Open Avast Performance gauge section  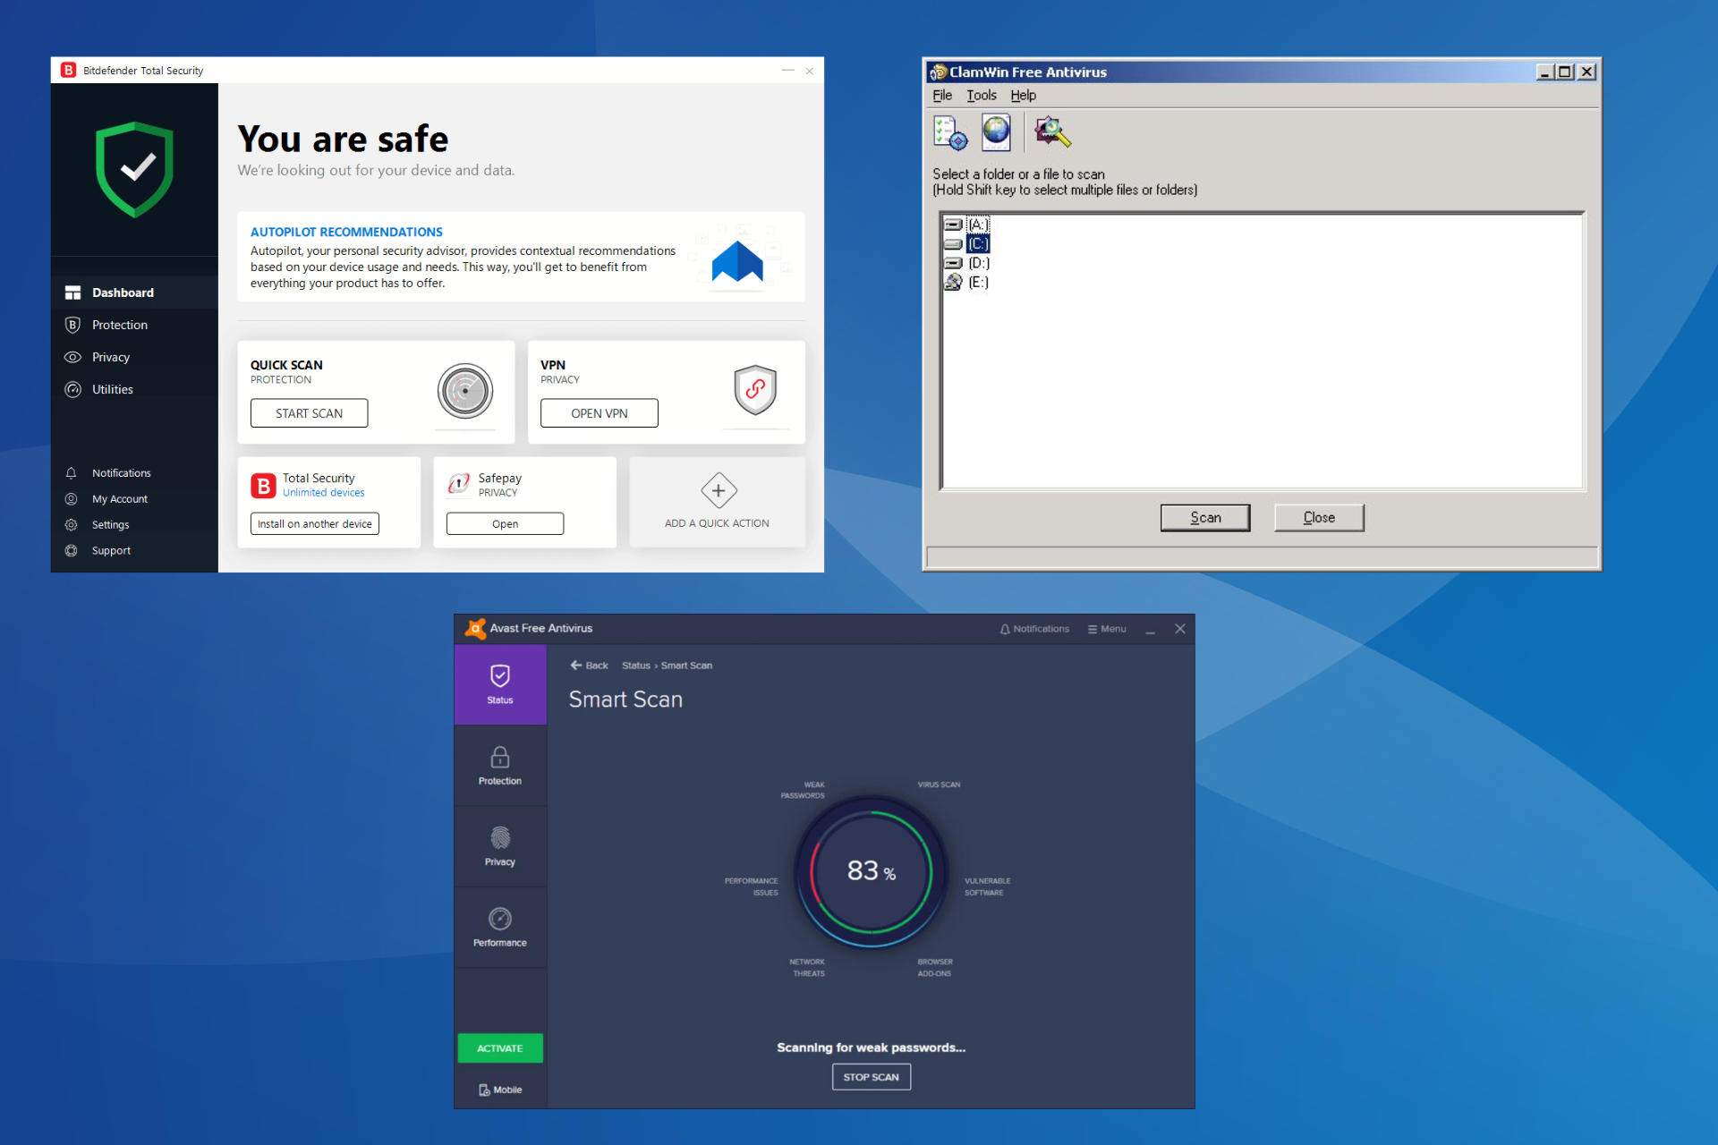[x=499, y=927]
